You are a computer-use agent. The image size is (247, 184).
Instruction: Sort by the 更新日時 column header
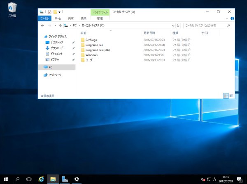tap(156, 33)
